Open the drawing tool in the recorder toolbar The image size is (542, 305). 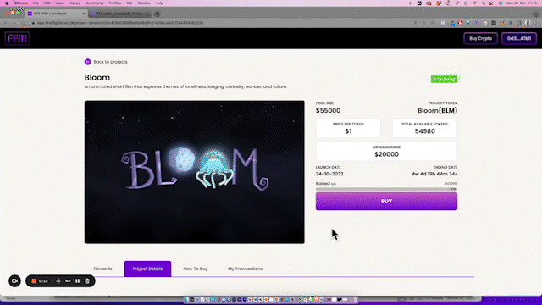58,281
